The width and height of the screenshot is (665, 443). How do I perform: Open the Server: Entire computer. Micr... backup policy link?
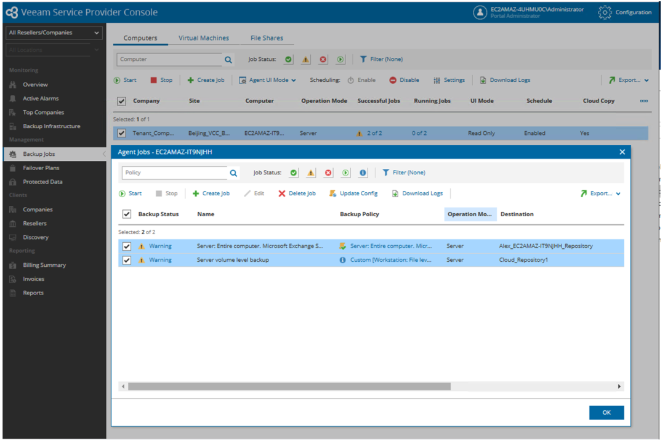391,246
